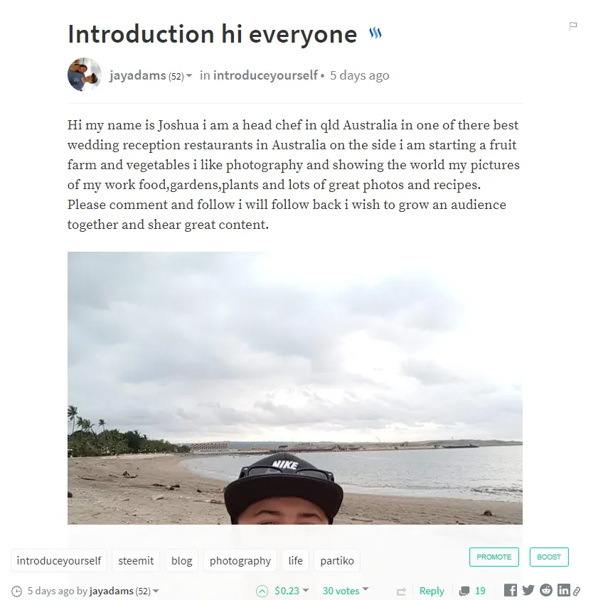Open the photography tag
The width and height of the screenshot is (608, 600).
pyautogui.click(x=240, y=560)
